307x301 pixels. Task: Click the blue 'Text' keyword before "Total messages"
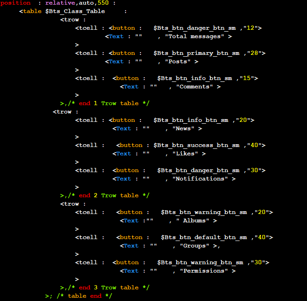[116, 36]
